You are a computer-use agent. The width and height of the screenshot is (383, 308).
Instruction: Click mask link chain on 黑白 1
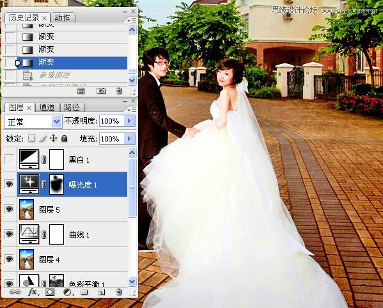point(44,159)
